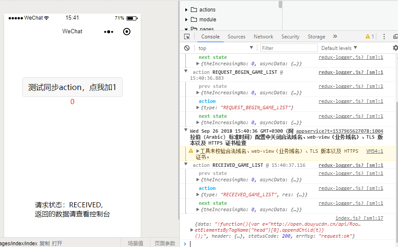The height and width of the screenshot is (247, 398).
Task: Click the 15:41 simulator clock
Action: pyautogui.click(x=72, y=18)
